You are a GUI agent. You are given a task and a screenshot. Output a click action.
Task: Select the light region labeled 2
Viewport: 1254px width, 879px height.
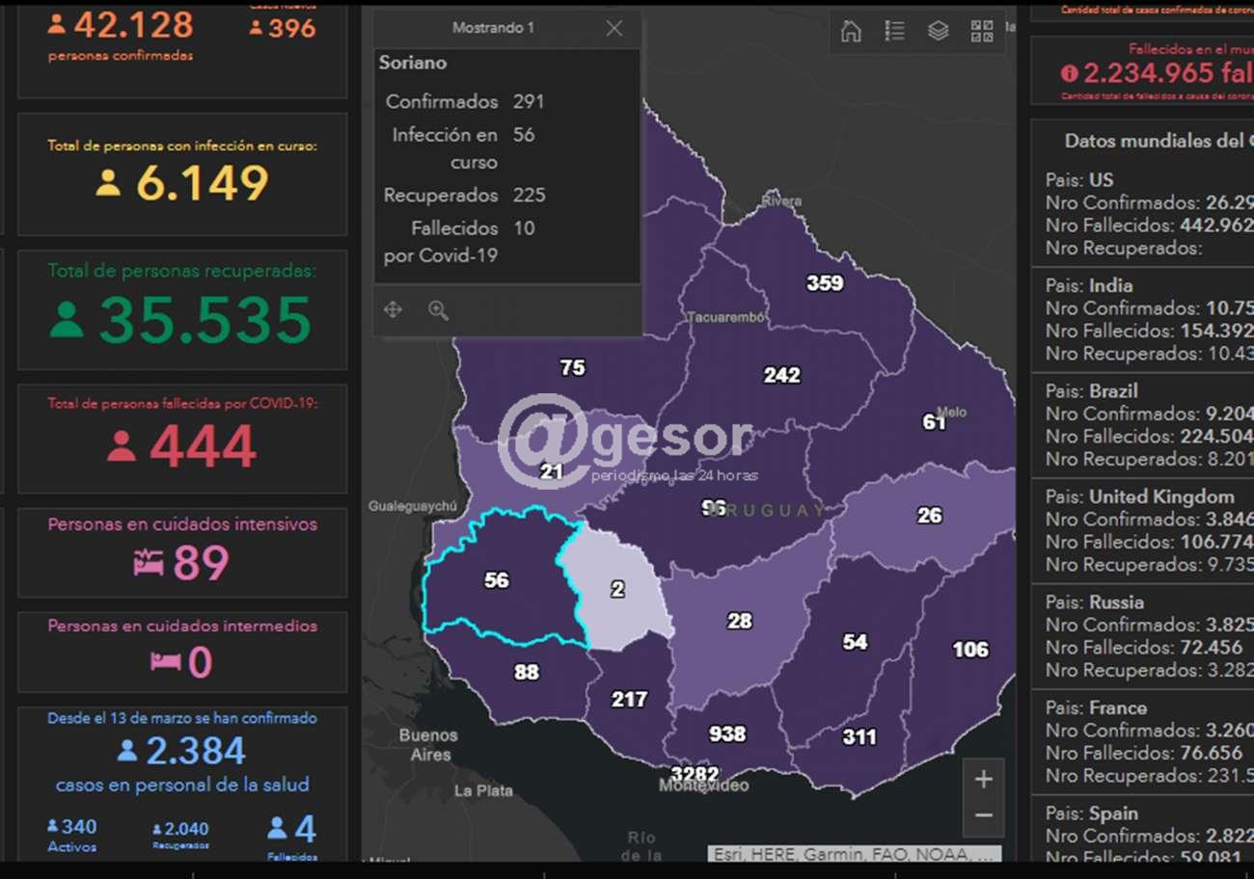coord(617,589)
